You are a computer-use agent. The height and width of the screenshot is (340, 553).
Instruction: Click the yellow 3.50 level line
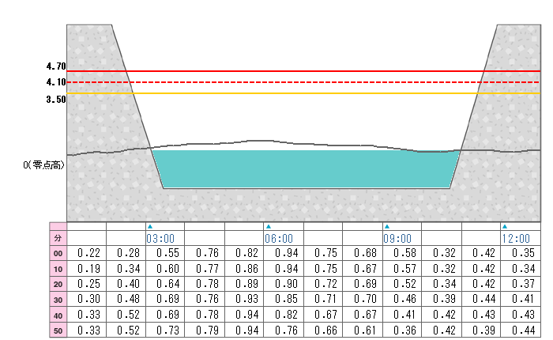tap(316, 93)
